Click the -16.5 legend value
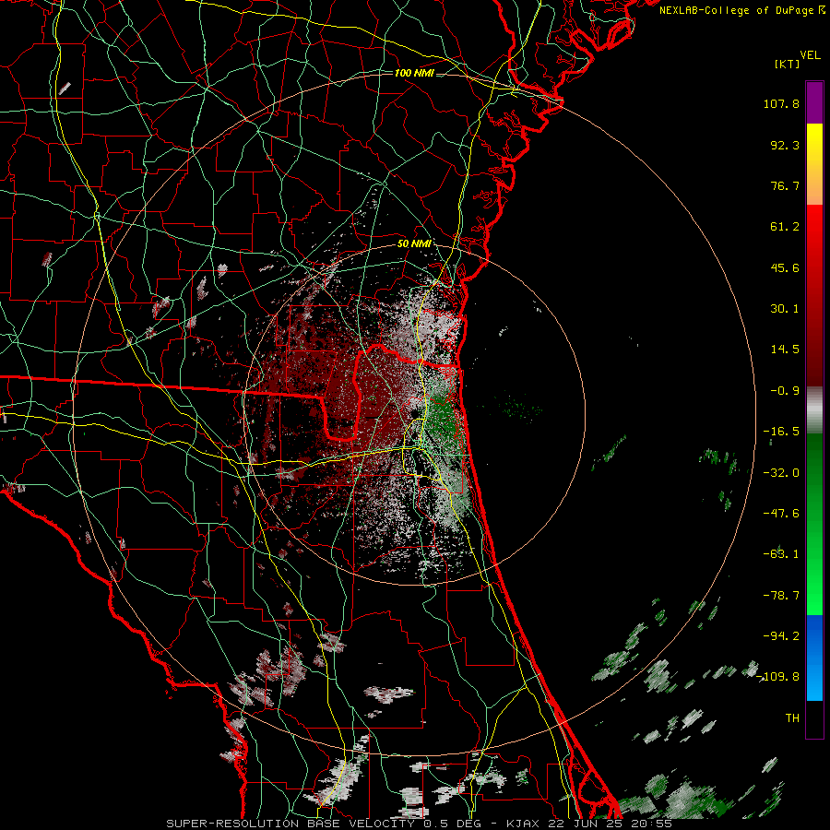 [781, 432]
